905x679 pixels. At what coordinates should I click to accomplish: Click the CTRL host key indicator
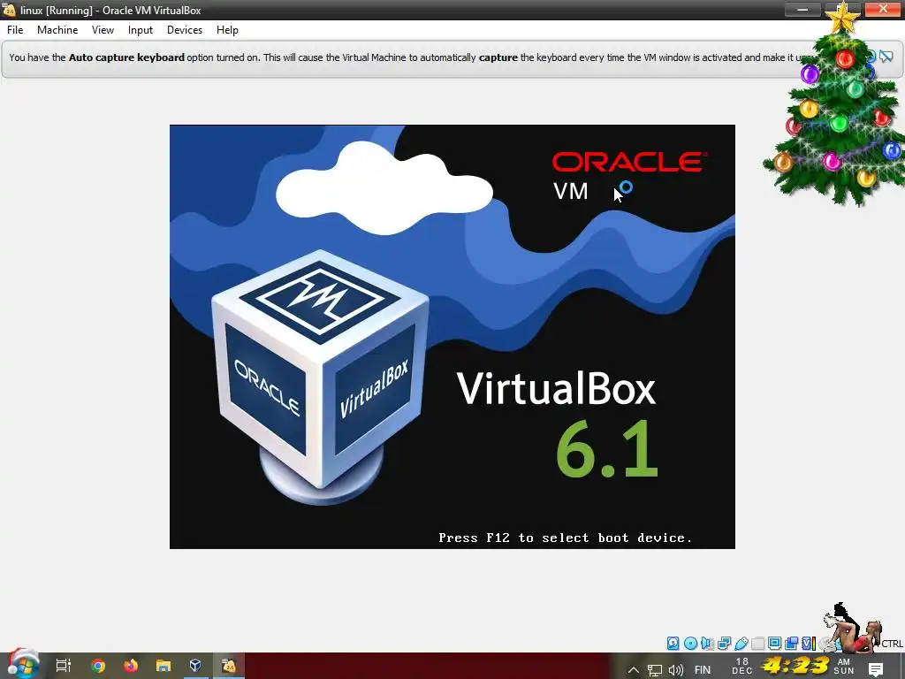click(892, 644)
